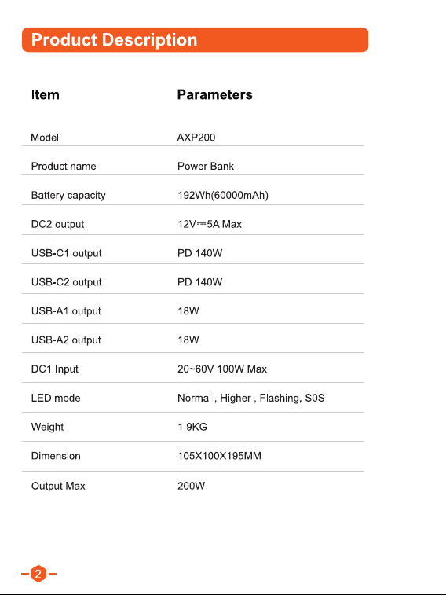The image size is (446, 595).
Task: Click the Product Description orange banner
Action: 196,40
